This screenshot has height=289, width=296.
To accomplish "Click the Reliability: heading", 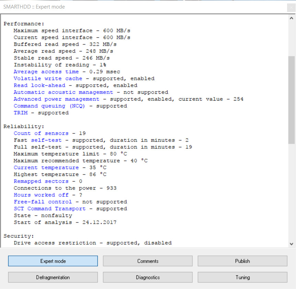I will coord(24,126).
